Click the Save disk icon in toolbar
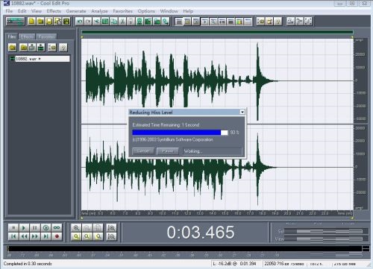The image size is (373, 269). click(x=49, y=22)
